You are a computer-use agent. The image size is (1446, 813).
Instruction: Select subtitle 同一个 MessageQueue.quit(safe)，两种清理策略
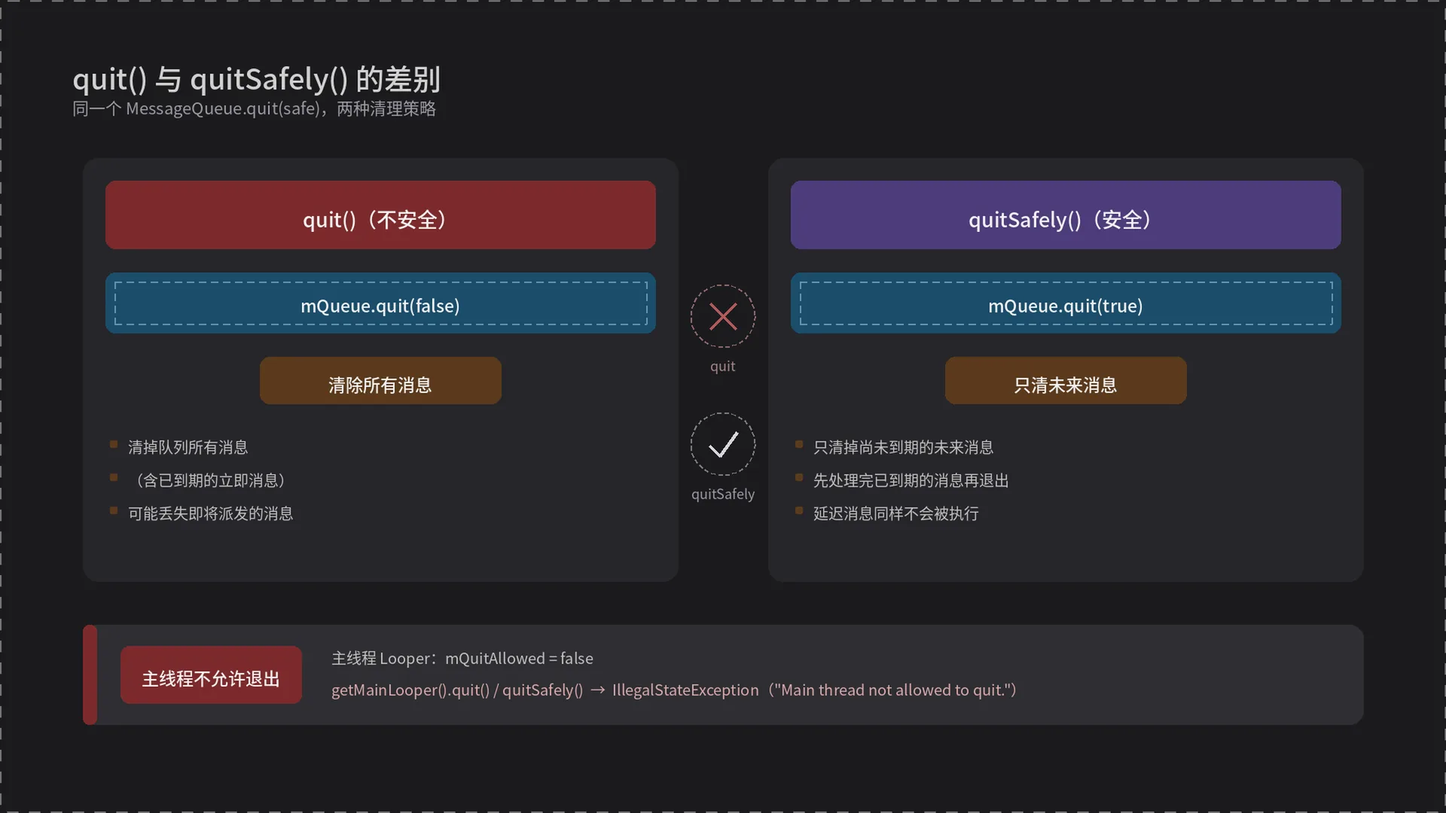254,109
